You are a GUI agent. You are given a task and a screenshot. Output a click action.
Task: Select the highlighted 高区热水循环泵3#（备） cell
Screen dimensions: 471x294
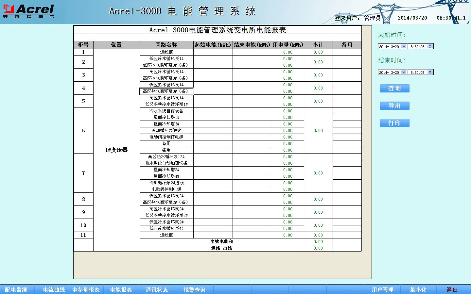[x=166, y=91]
